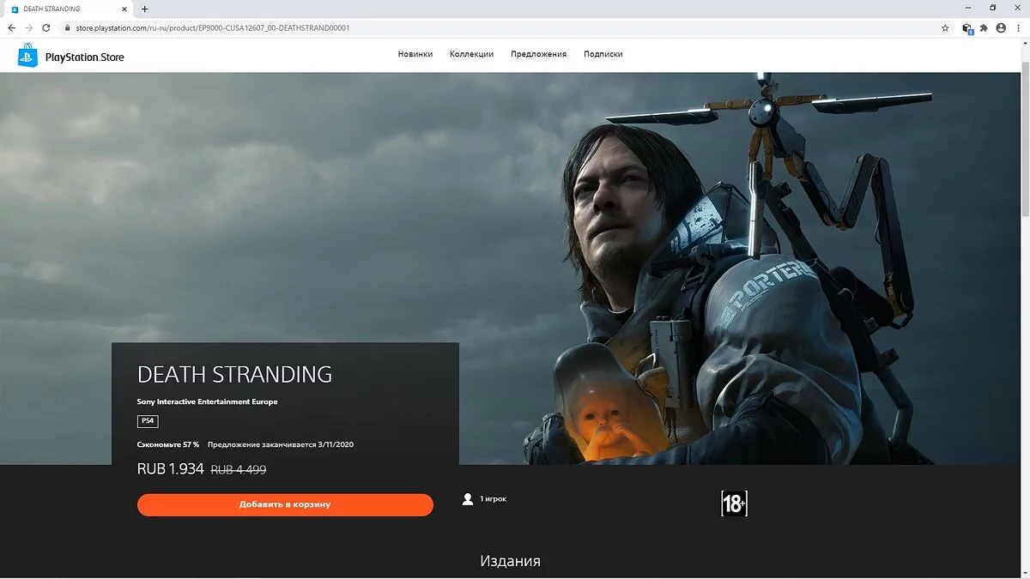This screenshot has height=579, width=1030.
Task: Open the browser extensions puzzle icon
Action: (x=985, y=27)
